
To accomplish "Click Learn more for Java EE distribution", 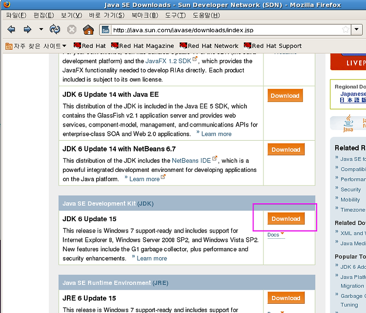I will (x=216, y=134).
